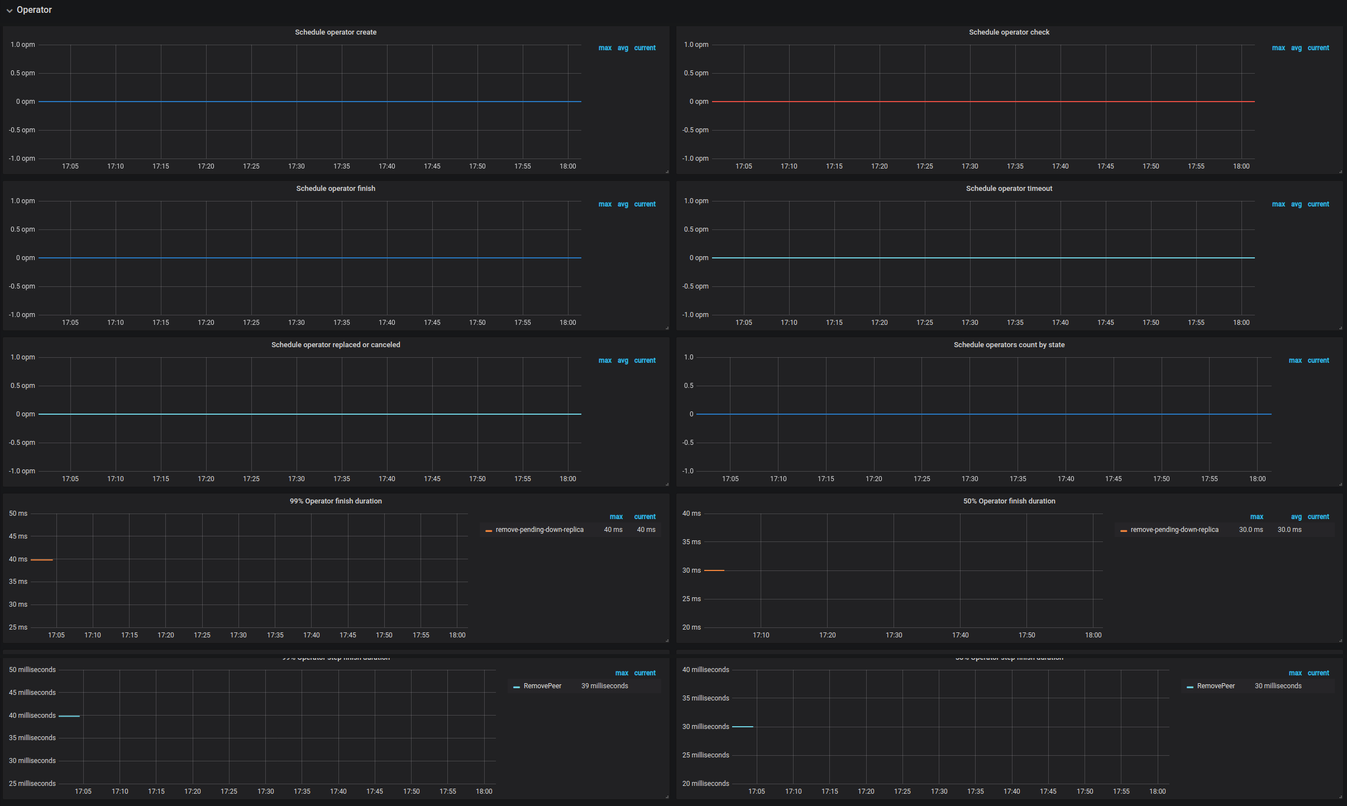This screenshot has height=806, width=1347.
Task: Click Schedule operator finish panel title
Action: click(336, 189)
